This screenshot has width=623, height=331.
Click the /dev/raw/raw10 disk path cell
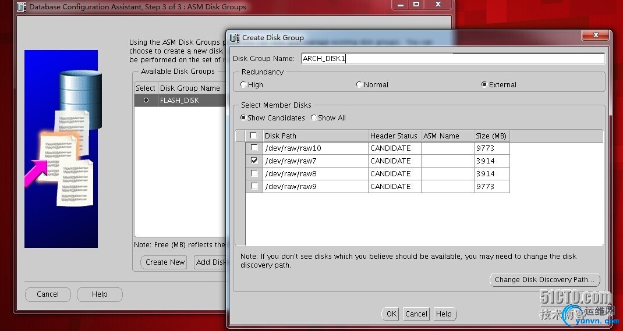coord(316,148)
